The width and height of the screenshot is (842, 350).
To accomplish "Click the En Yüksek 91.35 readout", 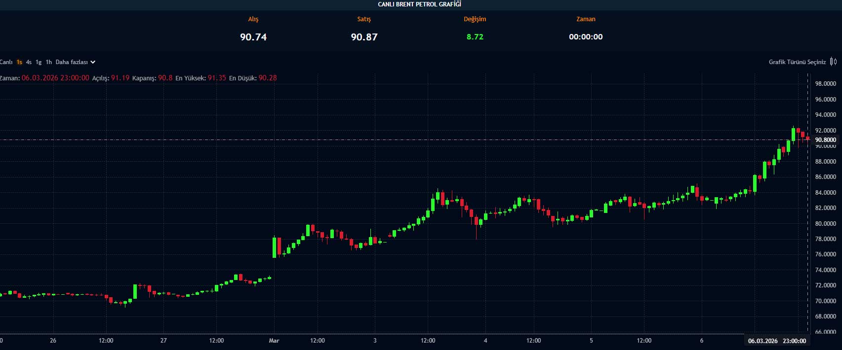I will pos(200,78).
